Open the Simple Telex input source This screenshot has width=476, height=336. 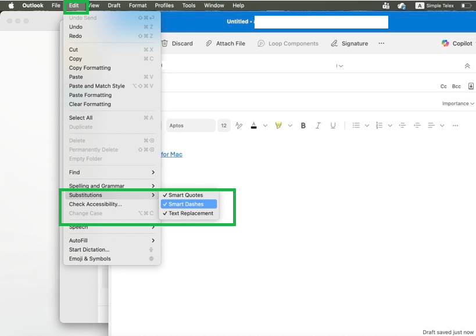(434, 5)
